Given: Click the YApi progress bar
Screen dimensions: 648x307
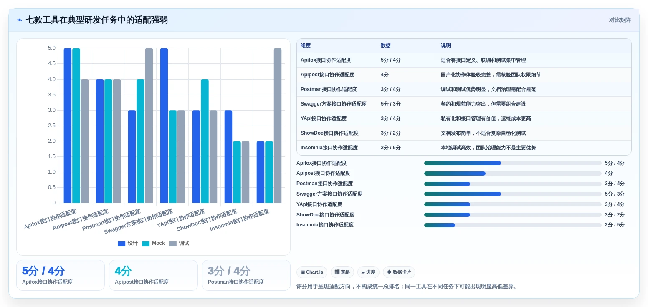Looking at the screenshot, I should [x=513, y=204].
